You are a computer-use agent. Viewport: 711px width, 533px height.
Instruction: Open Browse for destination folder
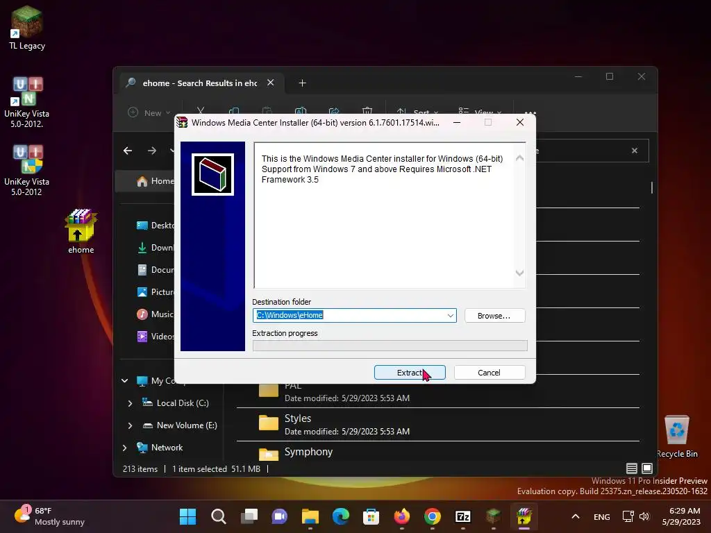pos(494,316)
